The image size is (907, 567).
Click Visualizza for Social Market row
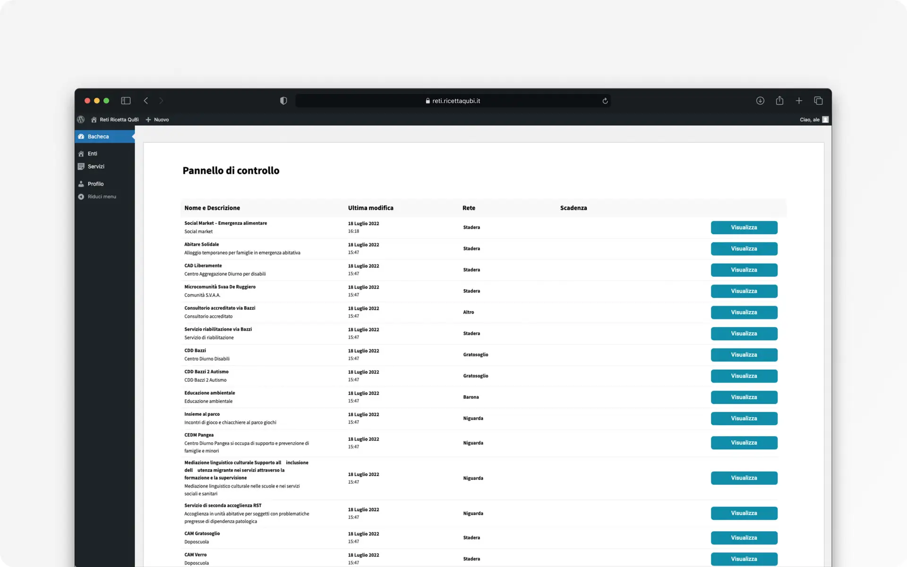(x=744, y=227)
